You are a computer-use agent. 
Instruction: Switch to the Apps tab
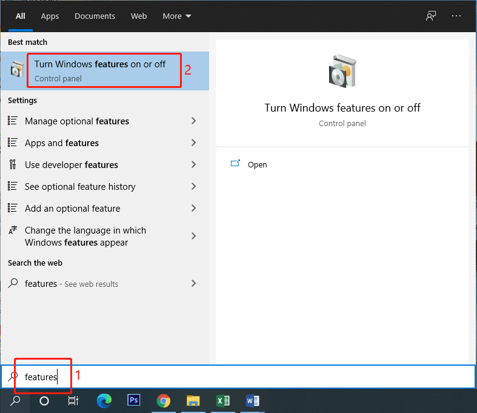click(x=50, y=16)
